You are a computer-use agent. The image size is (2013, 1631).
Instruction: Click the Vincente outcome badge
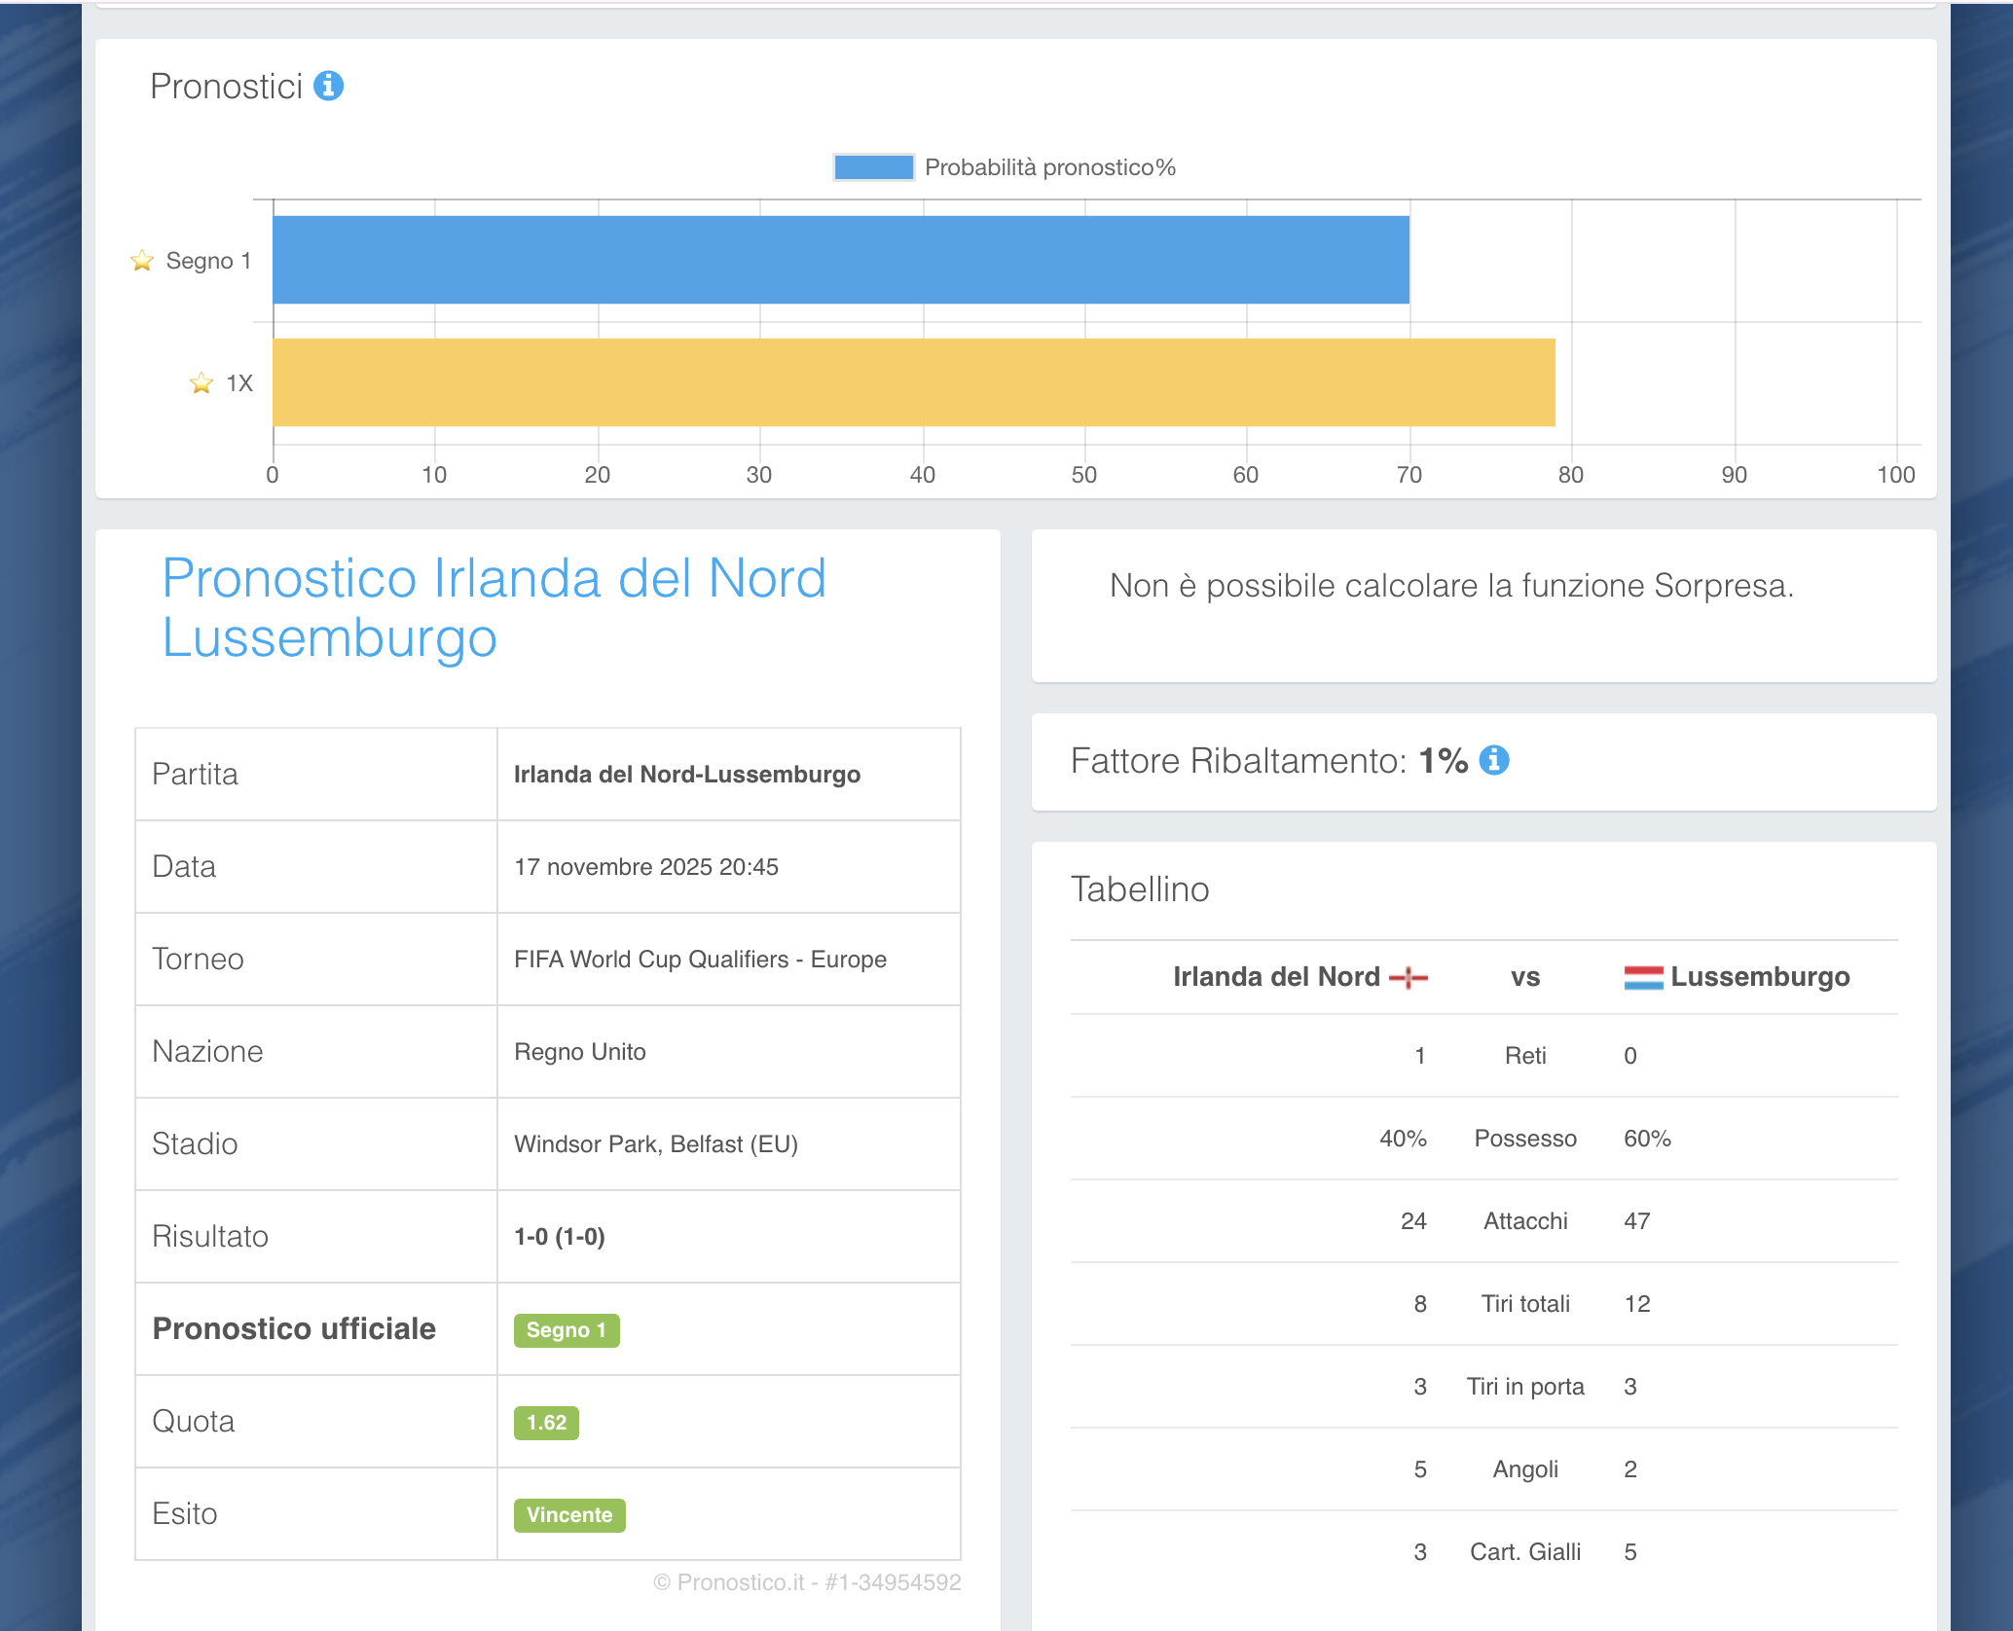point(569,1515)
